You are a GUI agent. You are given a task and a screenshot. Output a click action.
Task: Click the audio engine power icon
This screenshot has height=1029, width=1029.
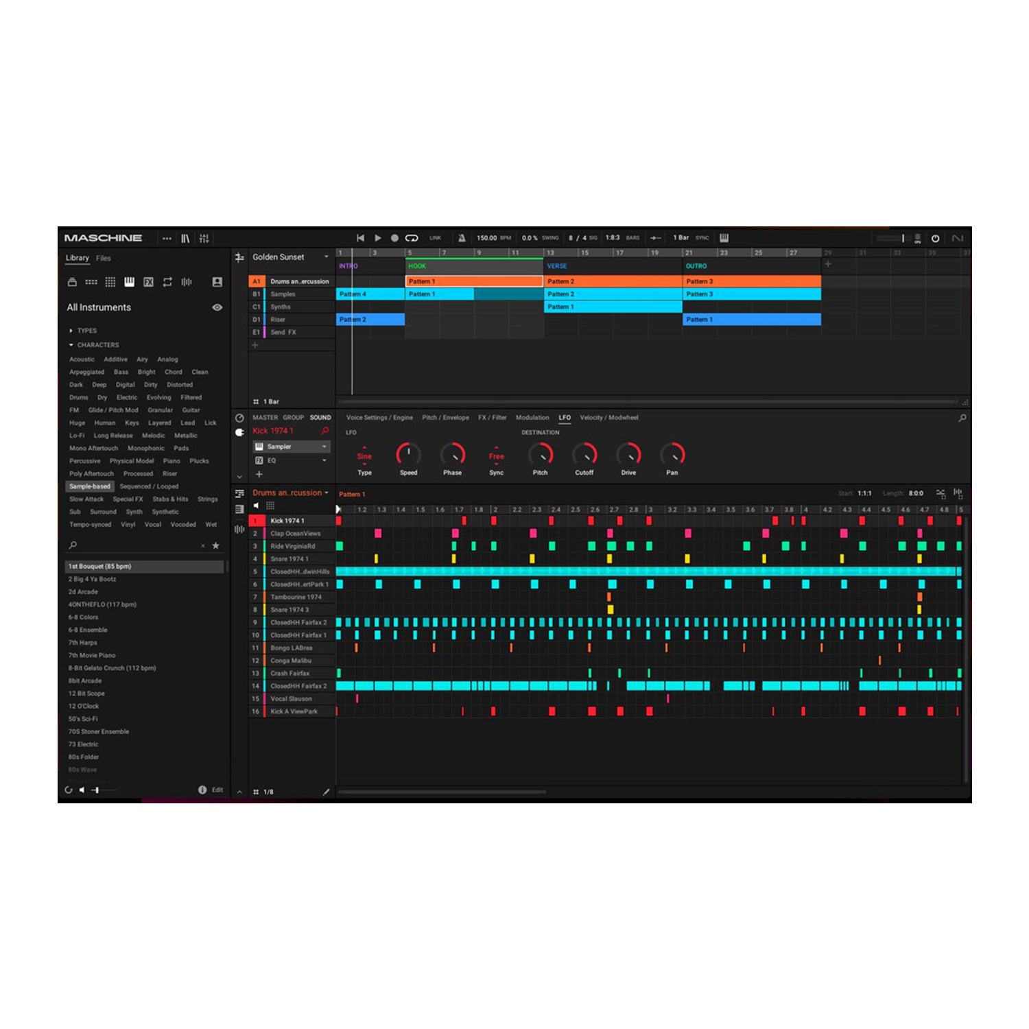935,238
